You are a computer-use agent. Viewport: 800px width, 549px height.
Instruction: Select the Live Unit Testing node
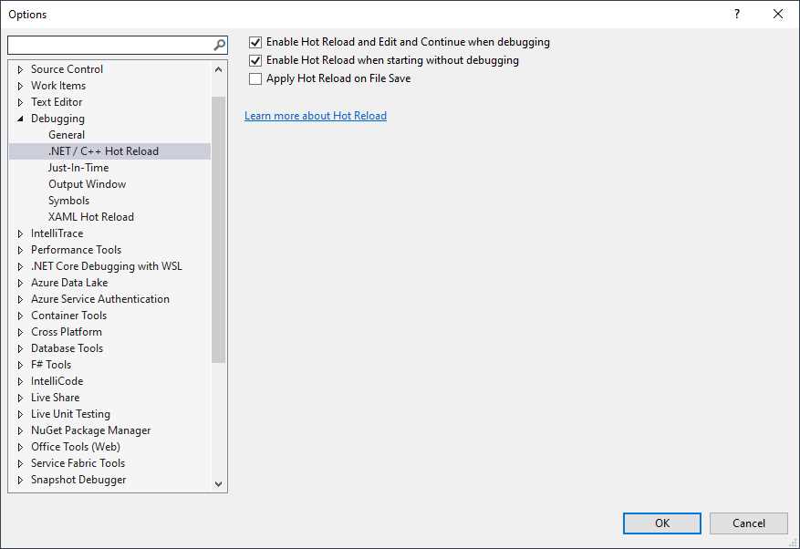pyautogui.click(x=70, y=413)
